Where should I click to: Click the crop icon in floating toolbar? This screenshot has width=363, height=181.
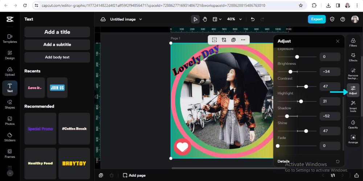click(215, 40)
